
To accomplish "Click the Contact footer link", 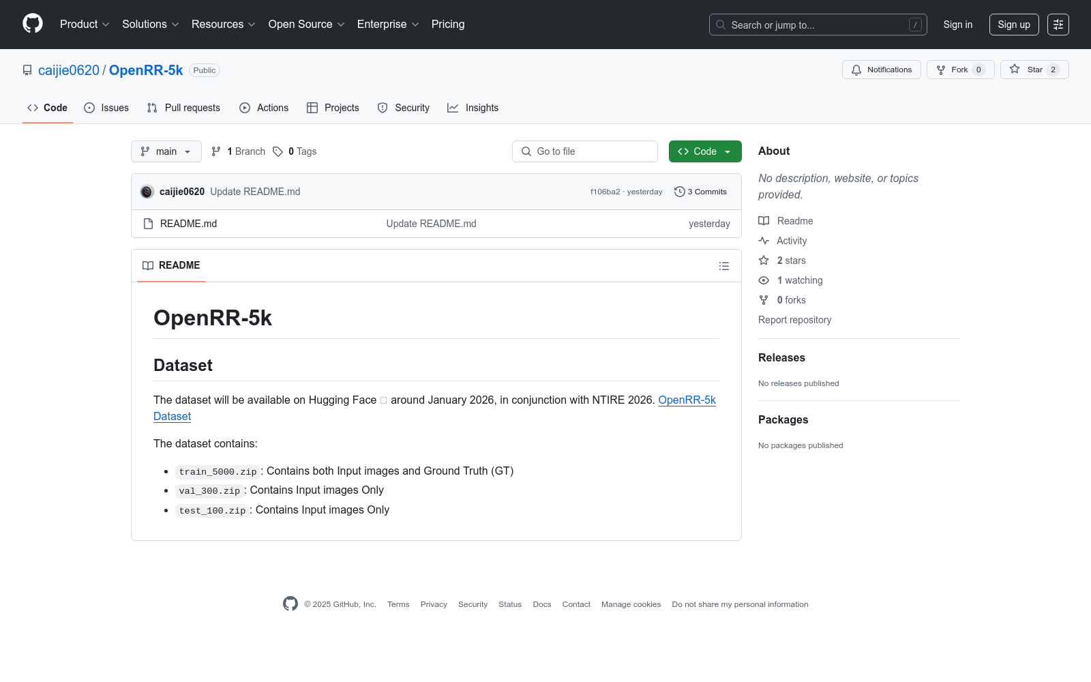I will coord(576,604).
